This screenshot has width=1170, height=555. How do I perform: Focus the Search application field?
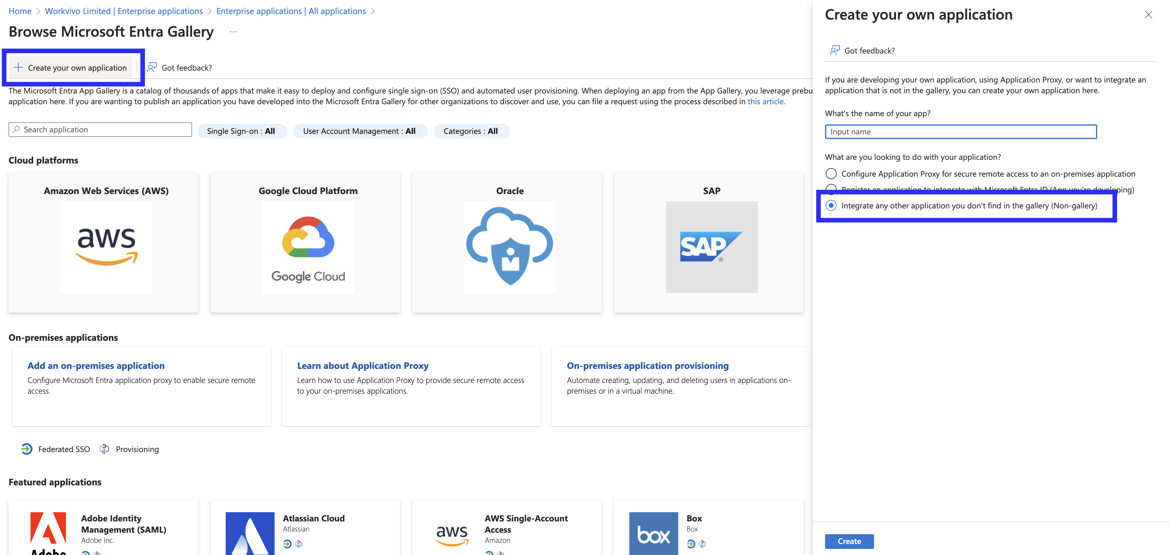pyautogui.click(x=100, y=129)
